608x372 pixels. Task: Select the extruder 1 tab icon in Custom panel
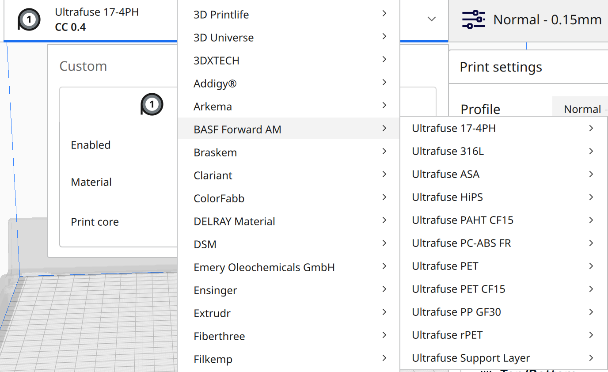click(x=152, y=104)
